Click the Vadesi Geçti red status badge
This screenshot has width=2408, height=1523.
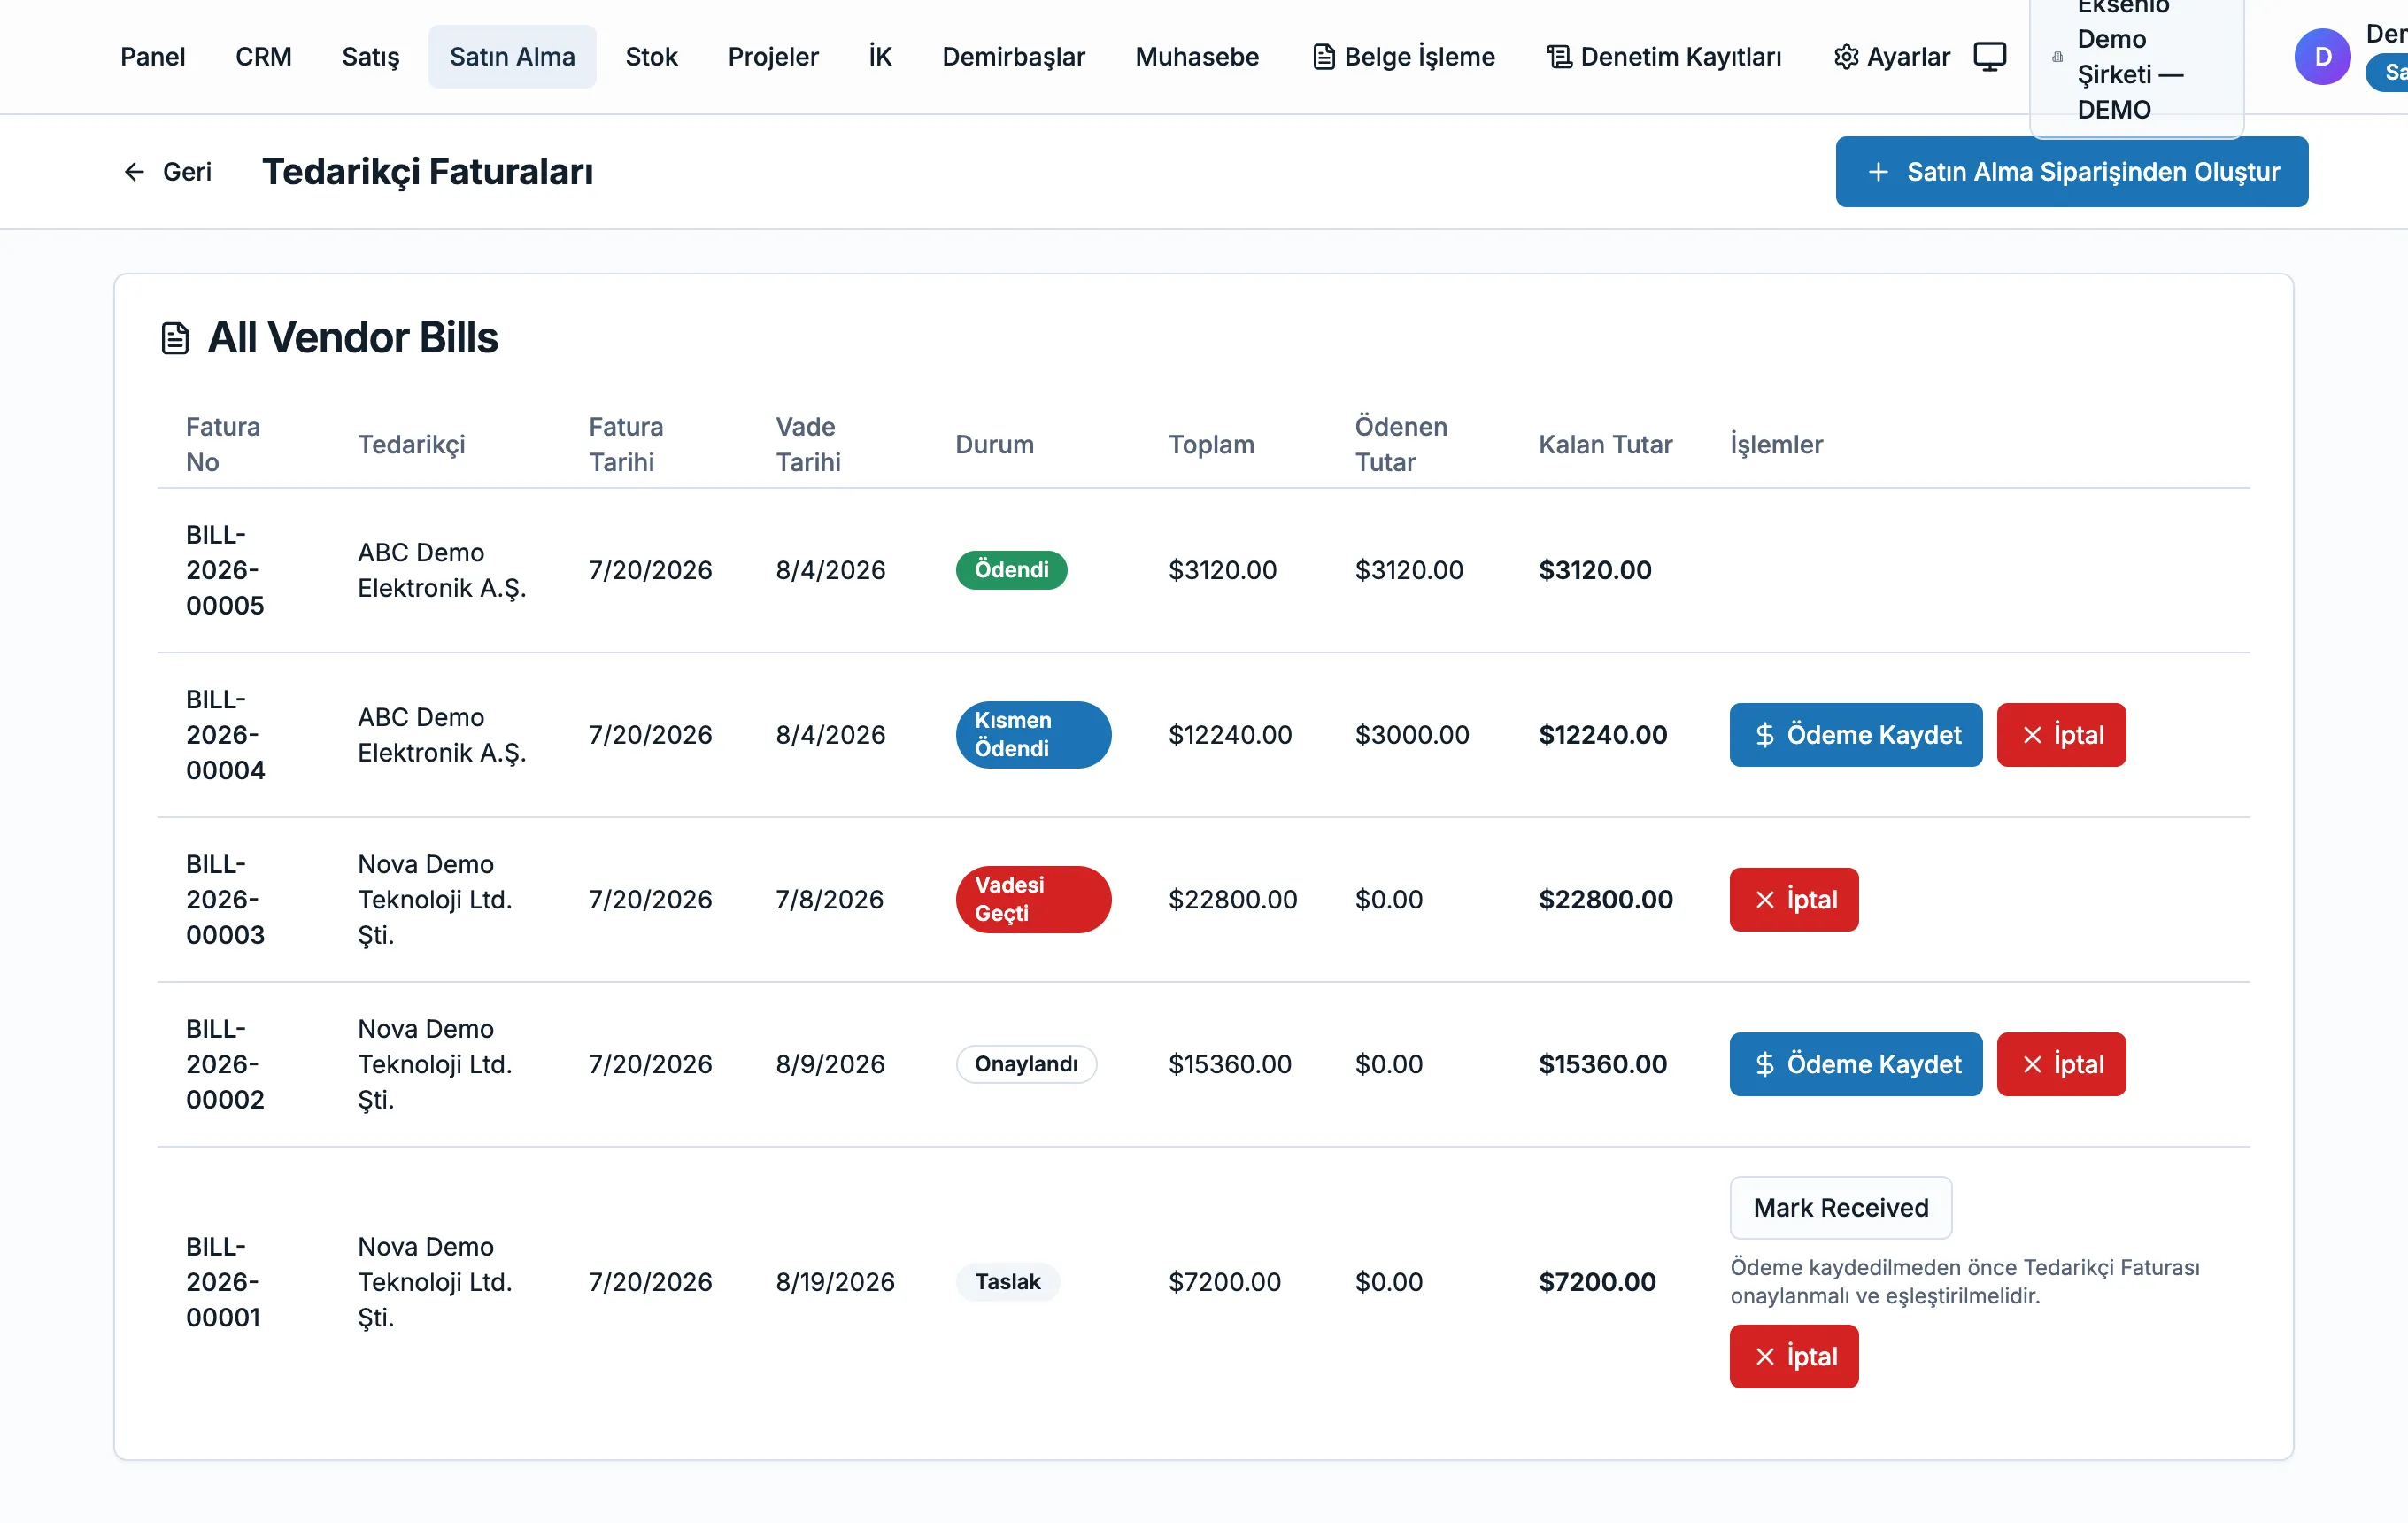[x=1033, y=900]
